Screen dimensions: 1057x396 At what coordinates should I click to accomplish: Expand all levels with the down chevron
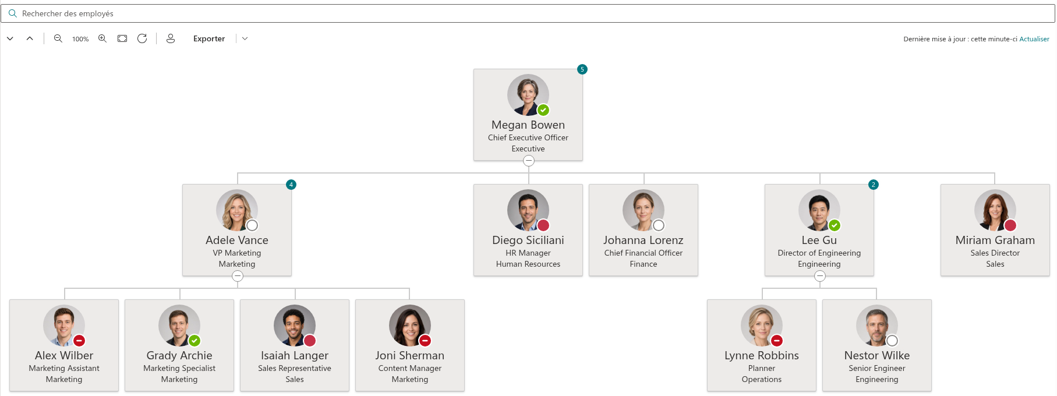(10, 38)
